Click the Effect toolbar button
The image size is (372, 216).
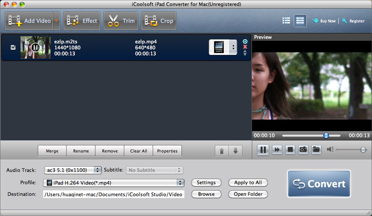click(82, 20)
